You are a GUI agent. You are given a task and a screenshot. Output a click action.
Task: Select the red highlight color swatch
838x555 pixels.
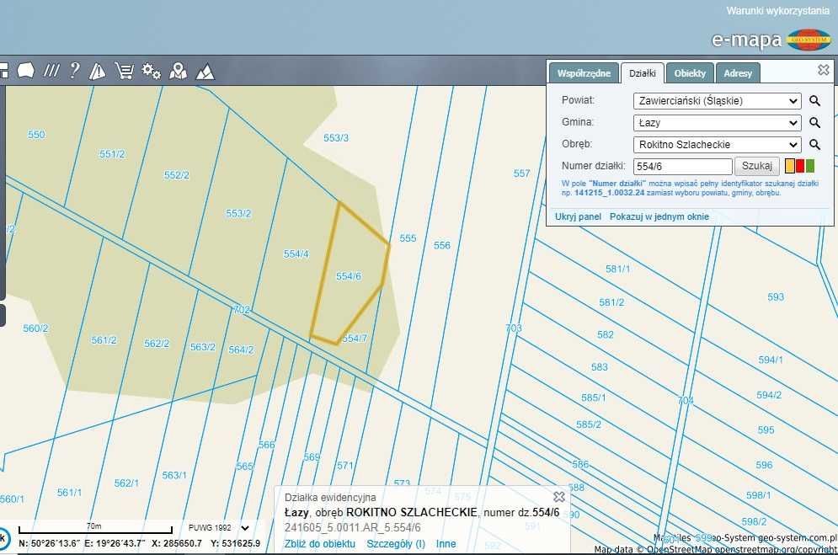(x=800, y=166)
